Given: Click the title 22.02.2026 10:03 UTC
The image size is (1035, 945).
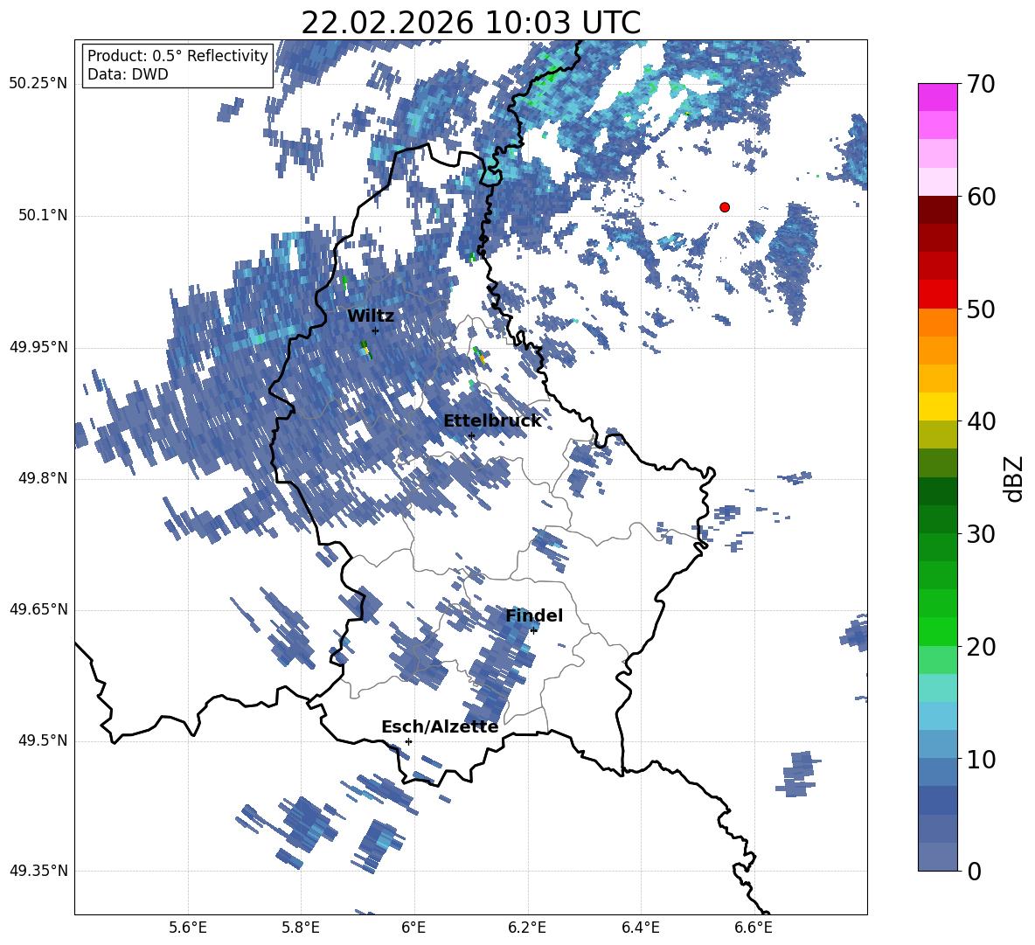Looking at the screenshot, I should 470,23.
